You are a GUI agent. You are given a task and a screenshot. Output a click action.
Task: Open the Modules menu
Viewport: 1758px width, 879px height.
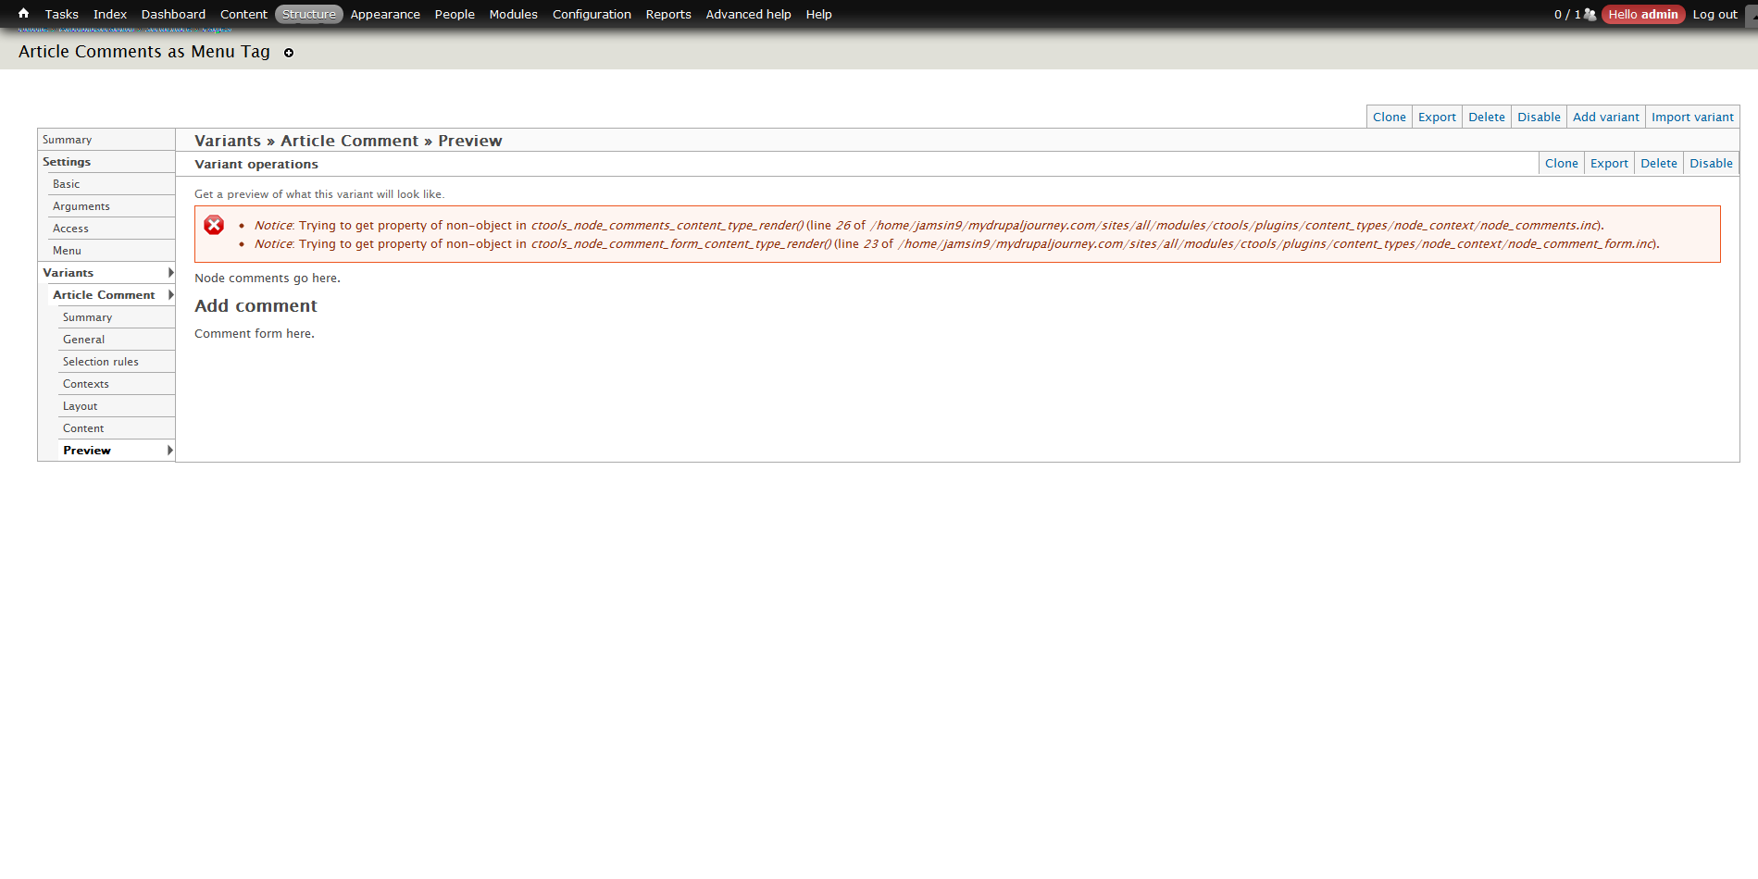coord(513,14)
